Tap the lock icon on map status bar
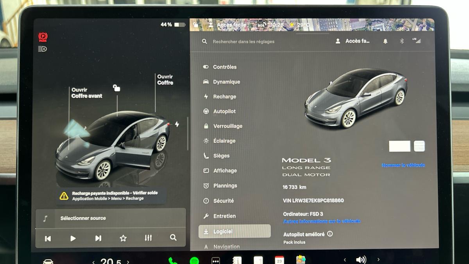 coord(195,25)
